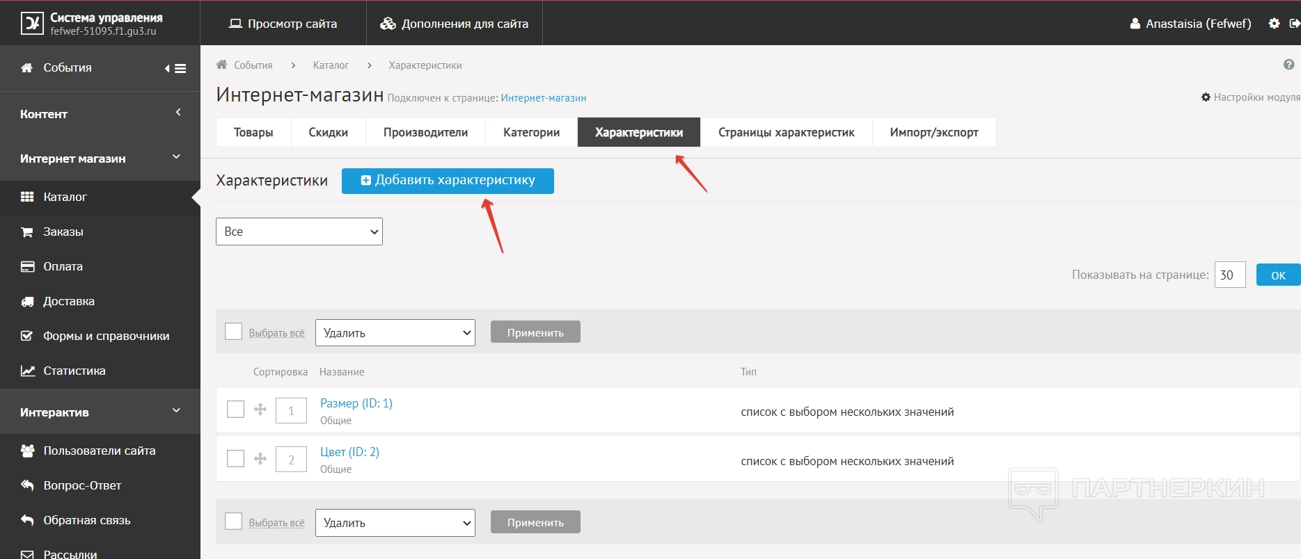
Task: Click the logout icon in top bar
Action: (x=1294, y=24)
